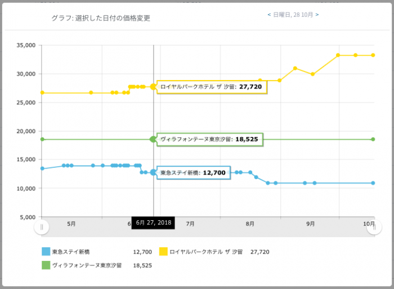Go to next date with right arrow
This screenshot has width=394, height=289.
pos(317,15)
